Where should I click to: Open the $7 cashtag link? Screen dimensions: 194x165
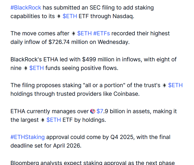point(100,111)
